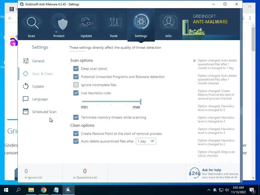Click 'Deep scan (slow) checked' log entry
This screenshot has height=195, width=260.
point(216,154)
